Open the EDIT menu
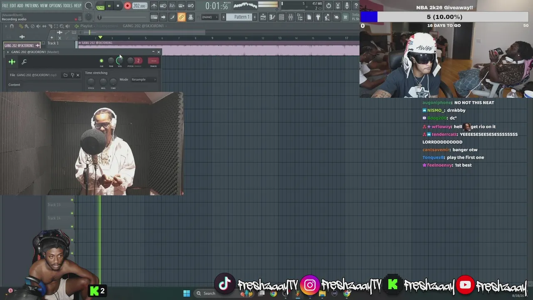The height and width of the screenshot is (300, 533). (13, 6)
